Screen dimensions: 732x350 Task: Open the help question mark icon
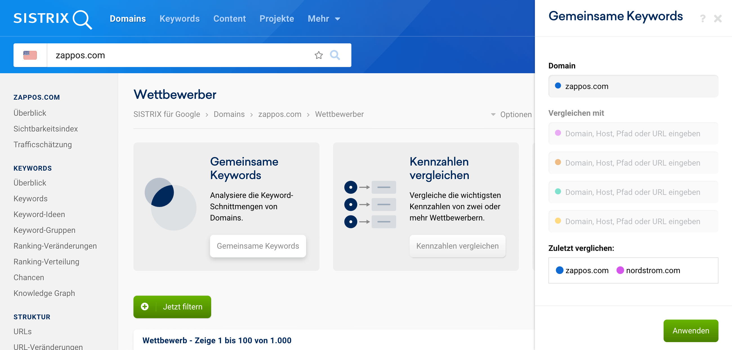tap(702, 19)
